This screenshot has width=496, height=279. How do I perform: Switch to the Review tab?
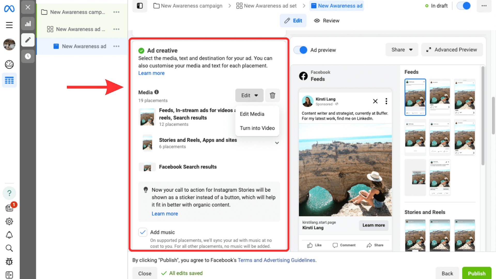click(x=327, y=21)
